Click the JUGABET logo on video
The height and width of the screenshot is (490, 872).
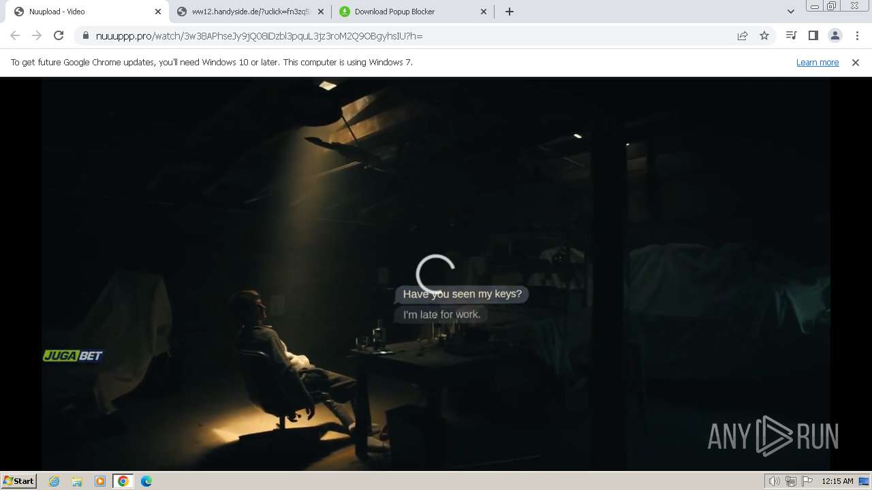(73, 356)
